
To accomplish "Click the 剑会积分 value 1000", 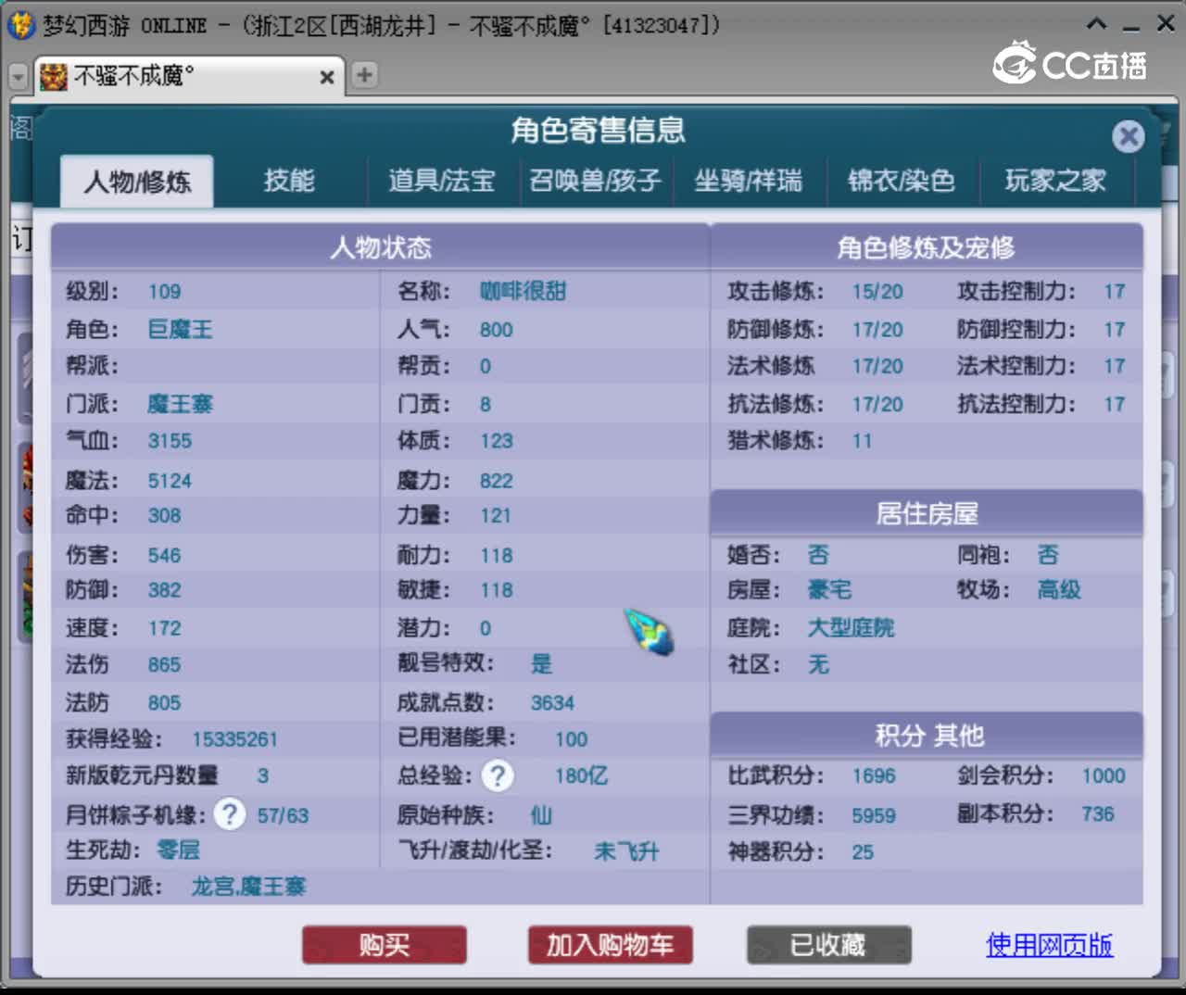I will coord(1104,775).
